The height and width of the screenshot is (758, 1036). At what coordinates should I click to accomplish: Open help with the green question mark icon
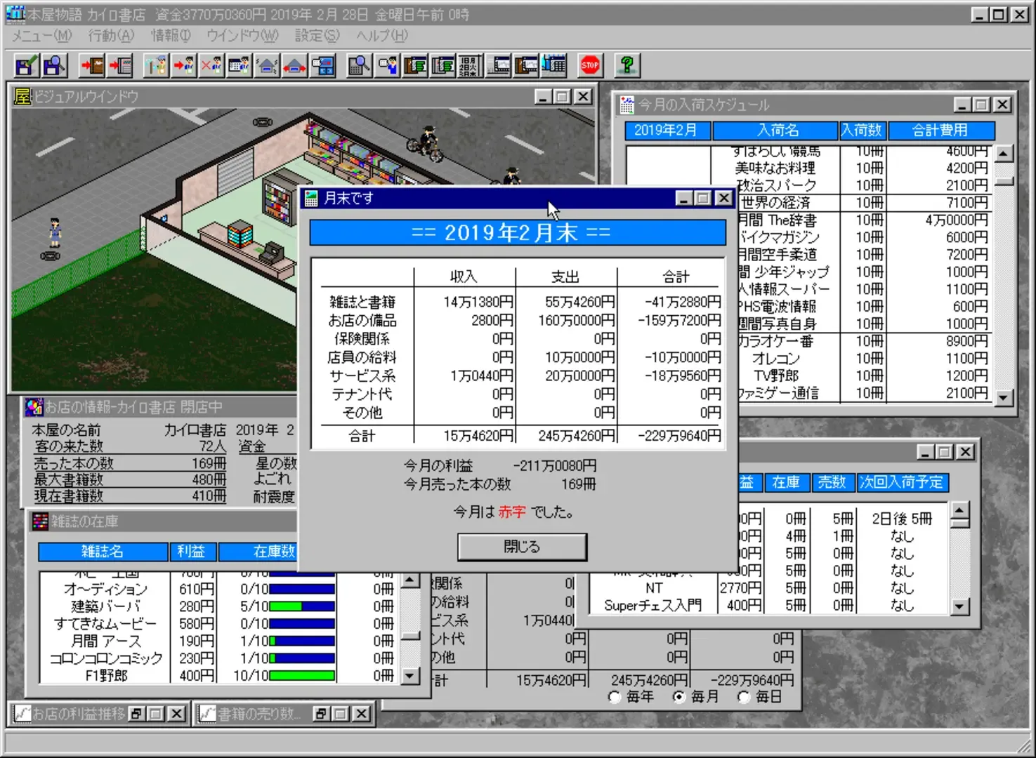(627, 66)
